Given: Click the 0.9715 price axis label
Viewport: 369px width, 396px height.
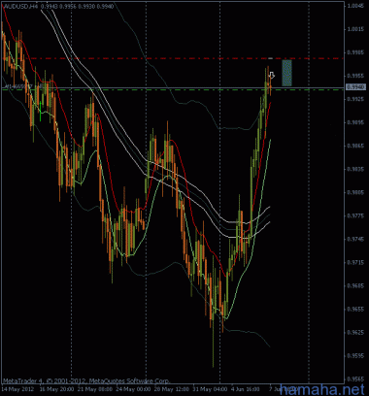Looking at the screenshot, I should click(355, 262).
